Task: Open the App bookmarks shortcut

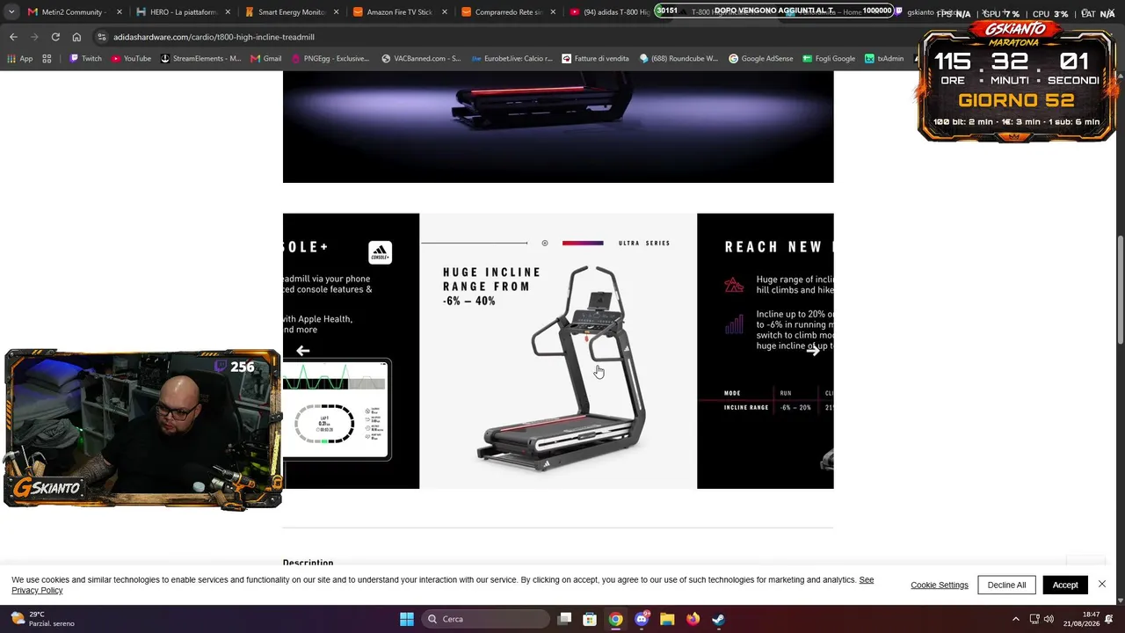Action: [19, 59]
